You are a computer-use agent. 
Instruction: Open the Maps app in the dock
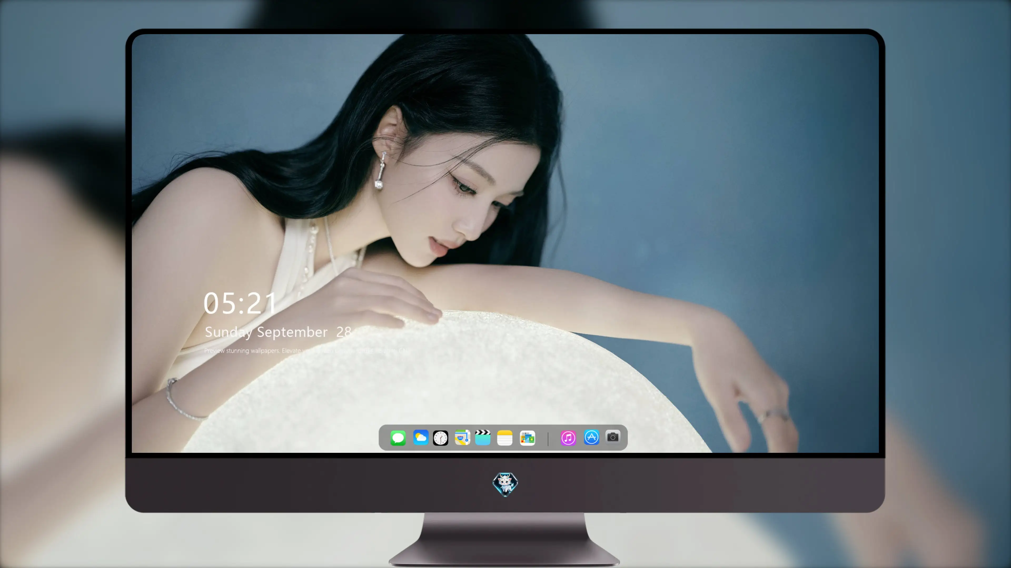coord(462,438)
